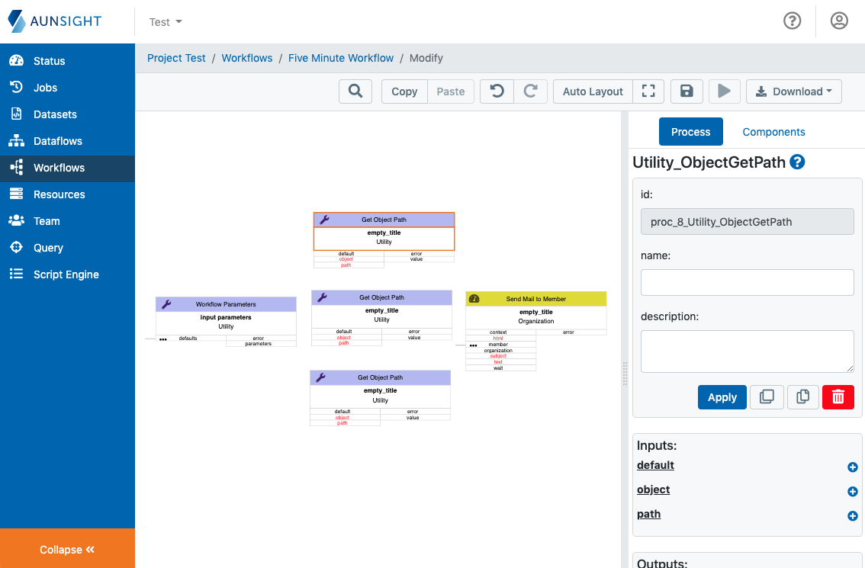Viewport: 865px width, 568px height.
Task: Expand the Download dropdown menu
Action: tap(793, 91)
